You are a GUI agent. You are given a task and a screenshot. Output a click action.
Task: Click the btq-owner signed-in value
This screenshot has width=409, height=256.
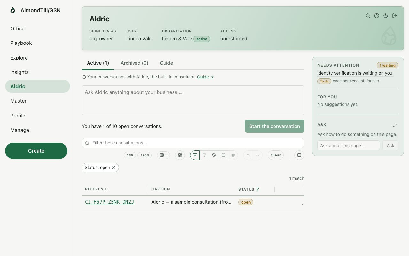[x=101, y=39]
